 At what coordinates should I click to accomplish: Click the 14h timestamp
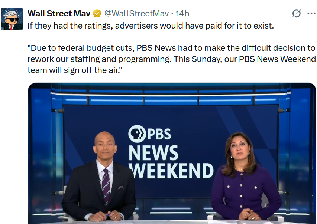point(182,14)
